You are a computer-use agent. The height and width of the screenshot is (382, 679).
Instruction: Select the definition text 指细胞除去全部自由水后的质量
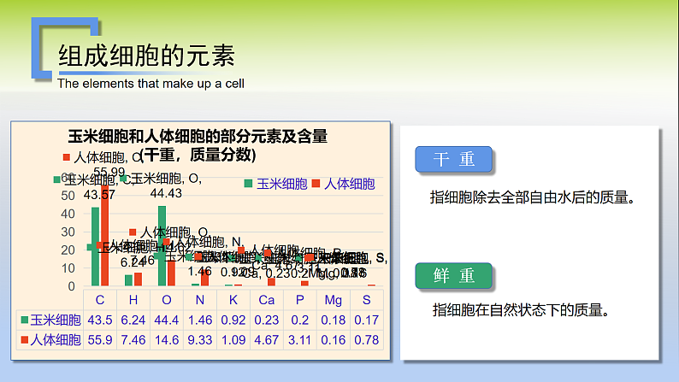533,197
